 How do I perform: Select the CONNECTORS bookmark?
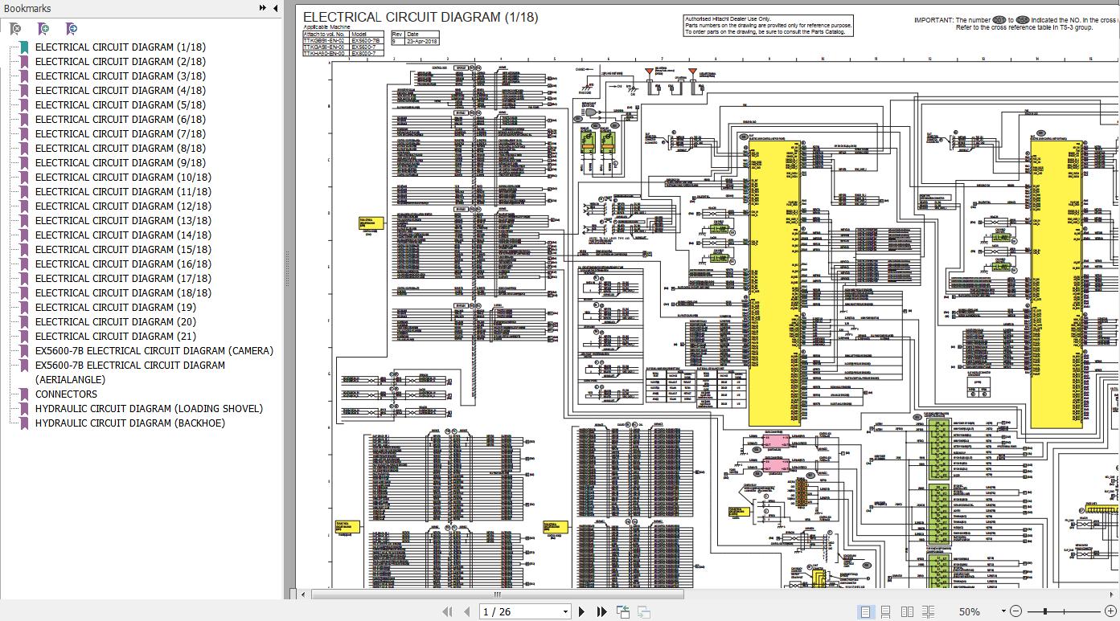[x=66, y=394]
